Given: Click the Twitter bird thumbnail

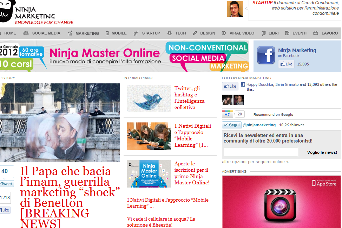Looking at the screenshot, I should pyautogui.click(x=149, y=99).
